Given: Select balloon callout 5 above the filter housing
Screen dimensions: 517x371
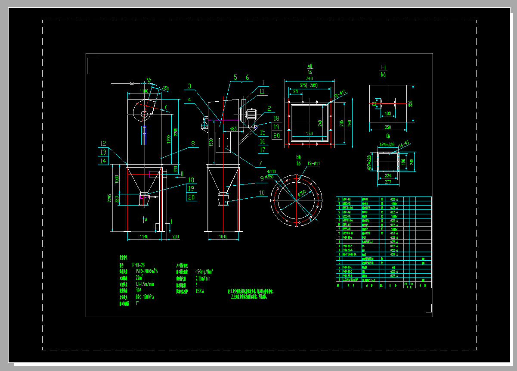Looking at the screenshot, I should pos(235,76).
